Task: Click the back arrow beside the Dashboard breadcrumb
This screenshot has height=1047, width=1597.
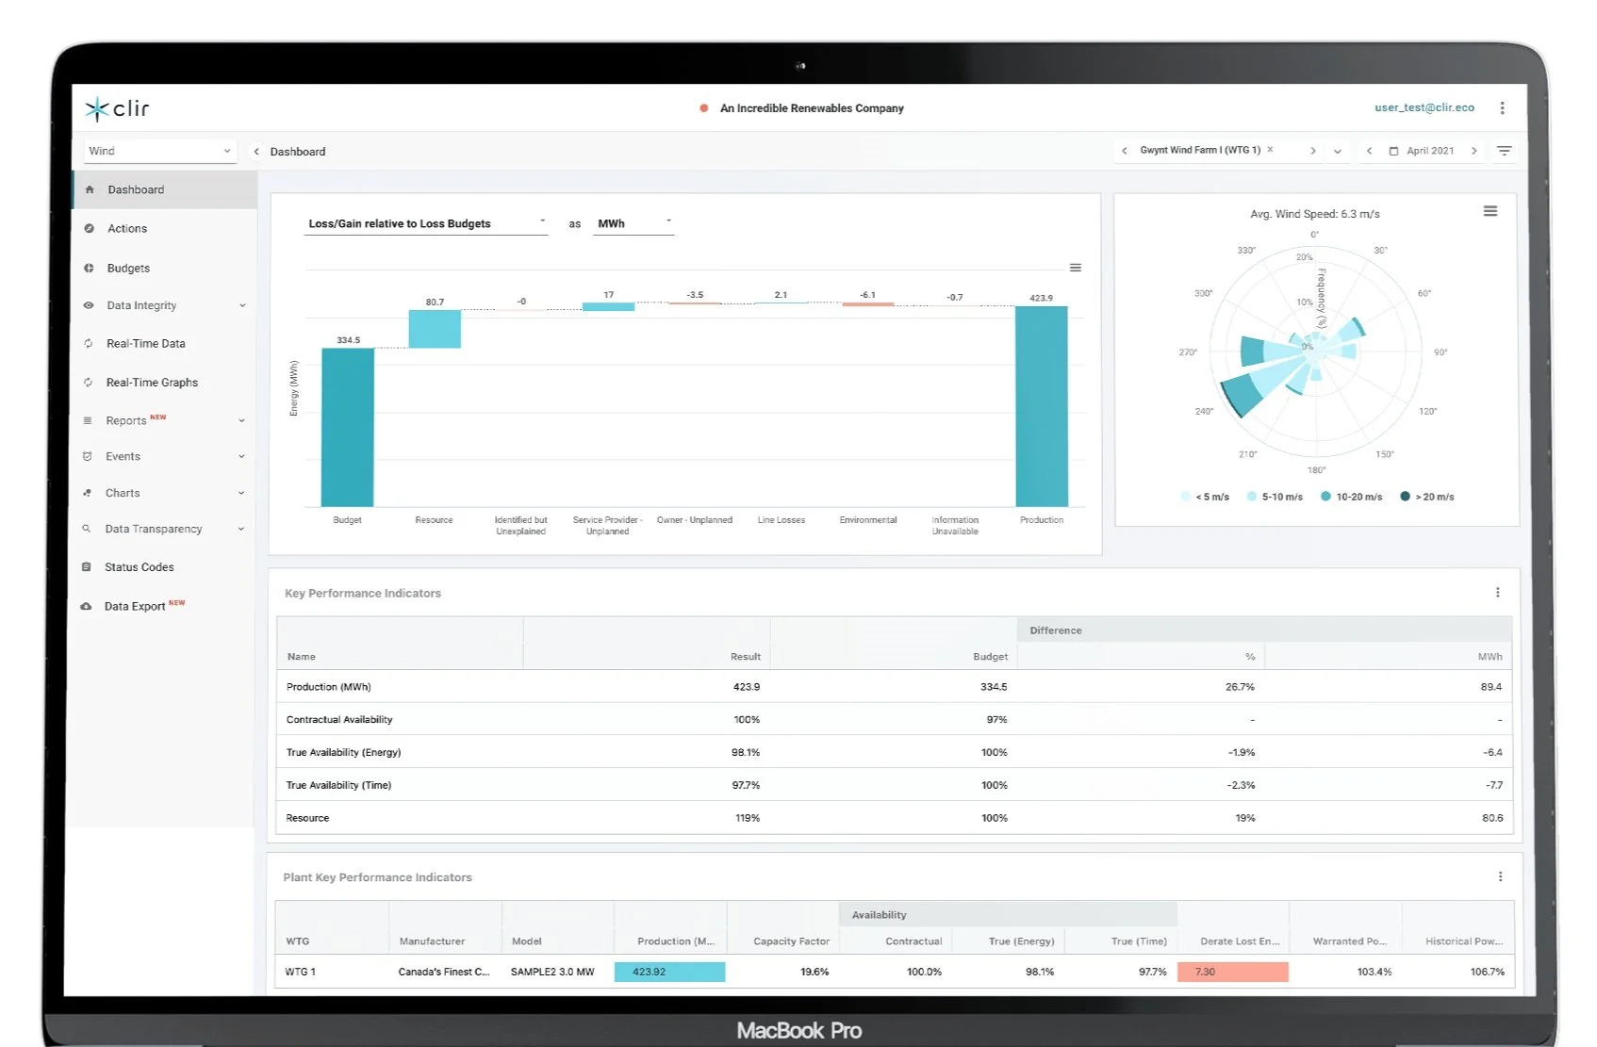Action: point(256,152)
